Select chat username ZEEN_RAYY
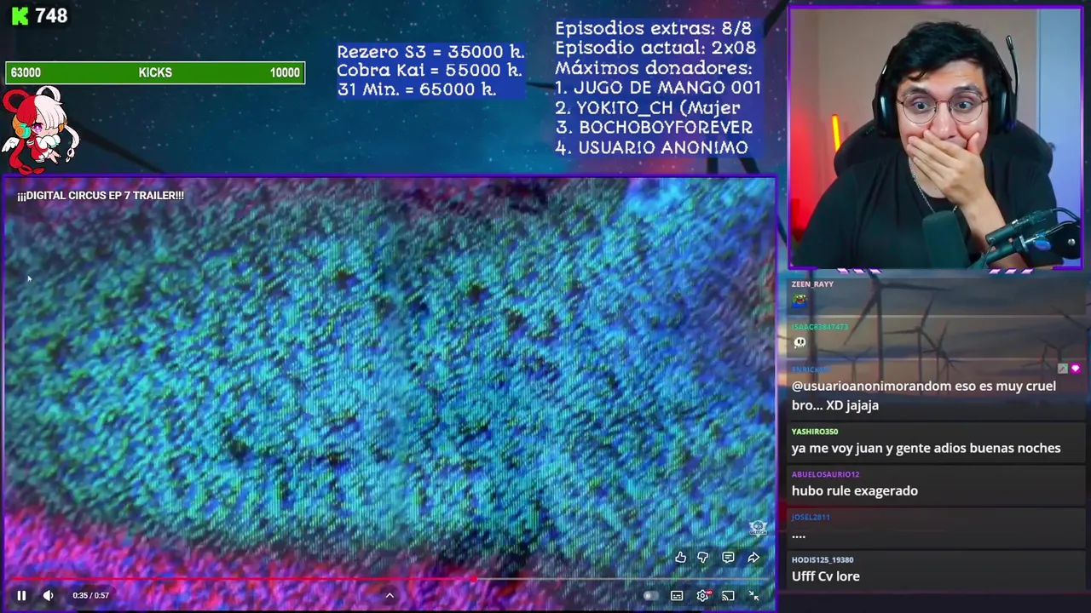This screenshot has height=613, width=1091. (x=812, y=284)
